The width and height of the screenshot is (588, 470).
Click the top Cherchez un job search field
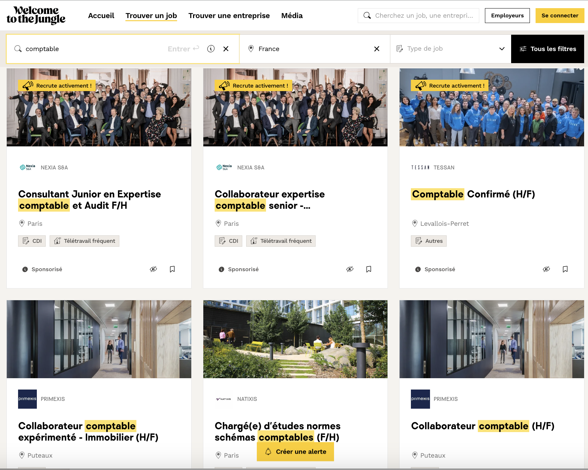tap(423, 16)
